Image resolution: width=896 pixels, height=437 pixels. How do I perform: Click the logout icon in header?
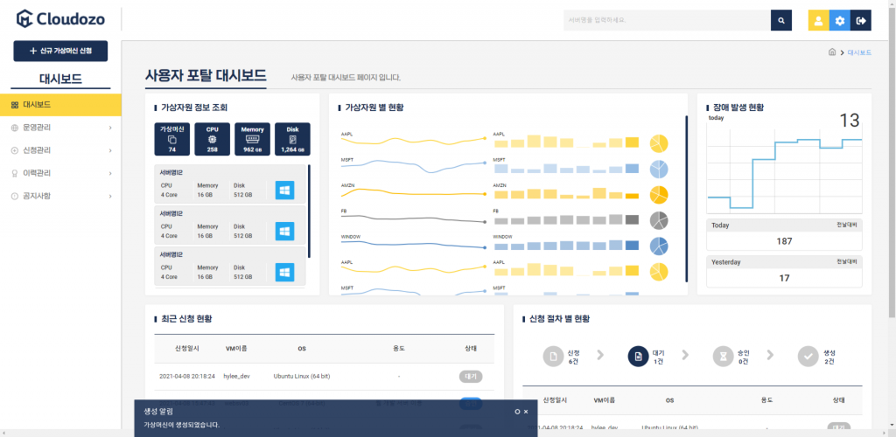tap(861, 21)
